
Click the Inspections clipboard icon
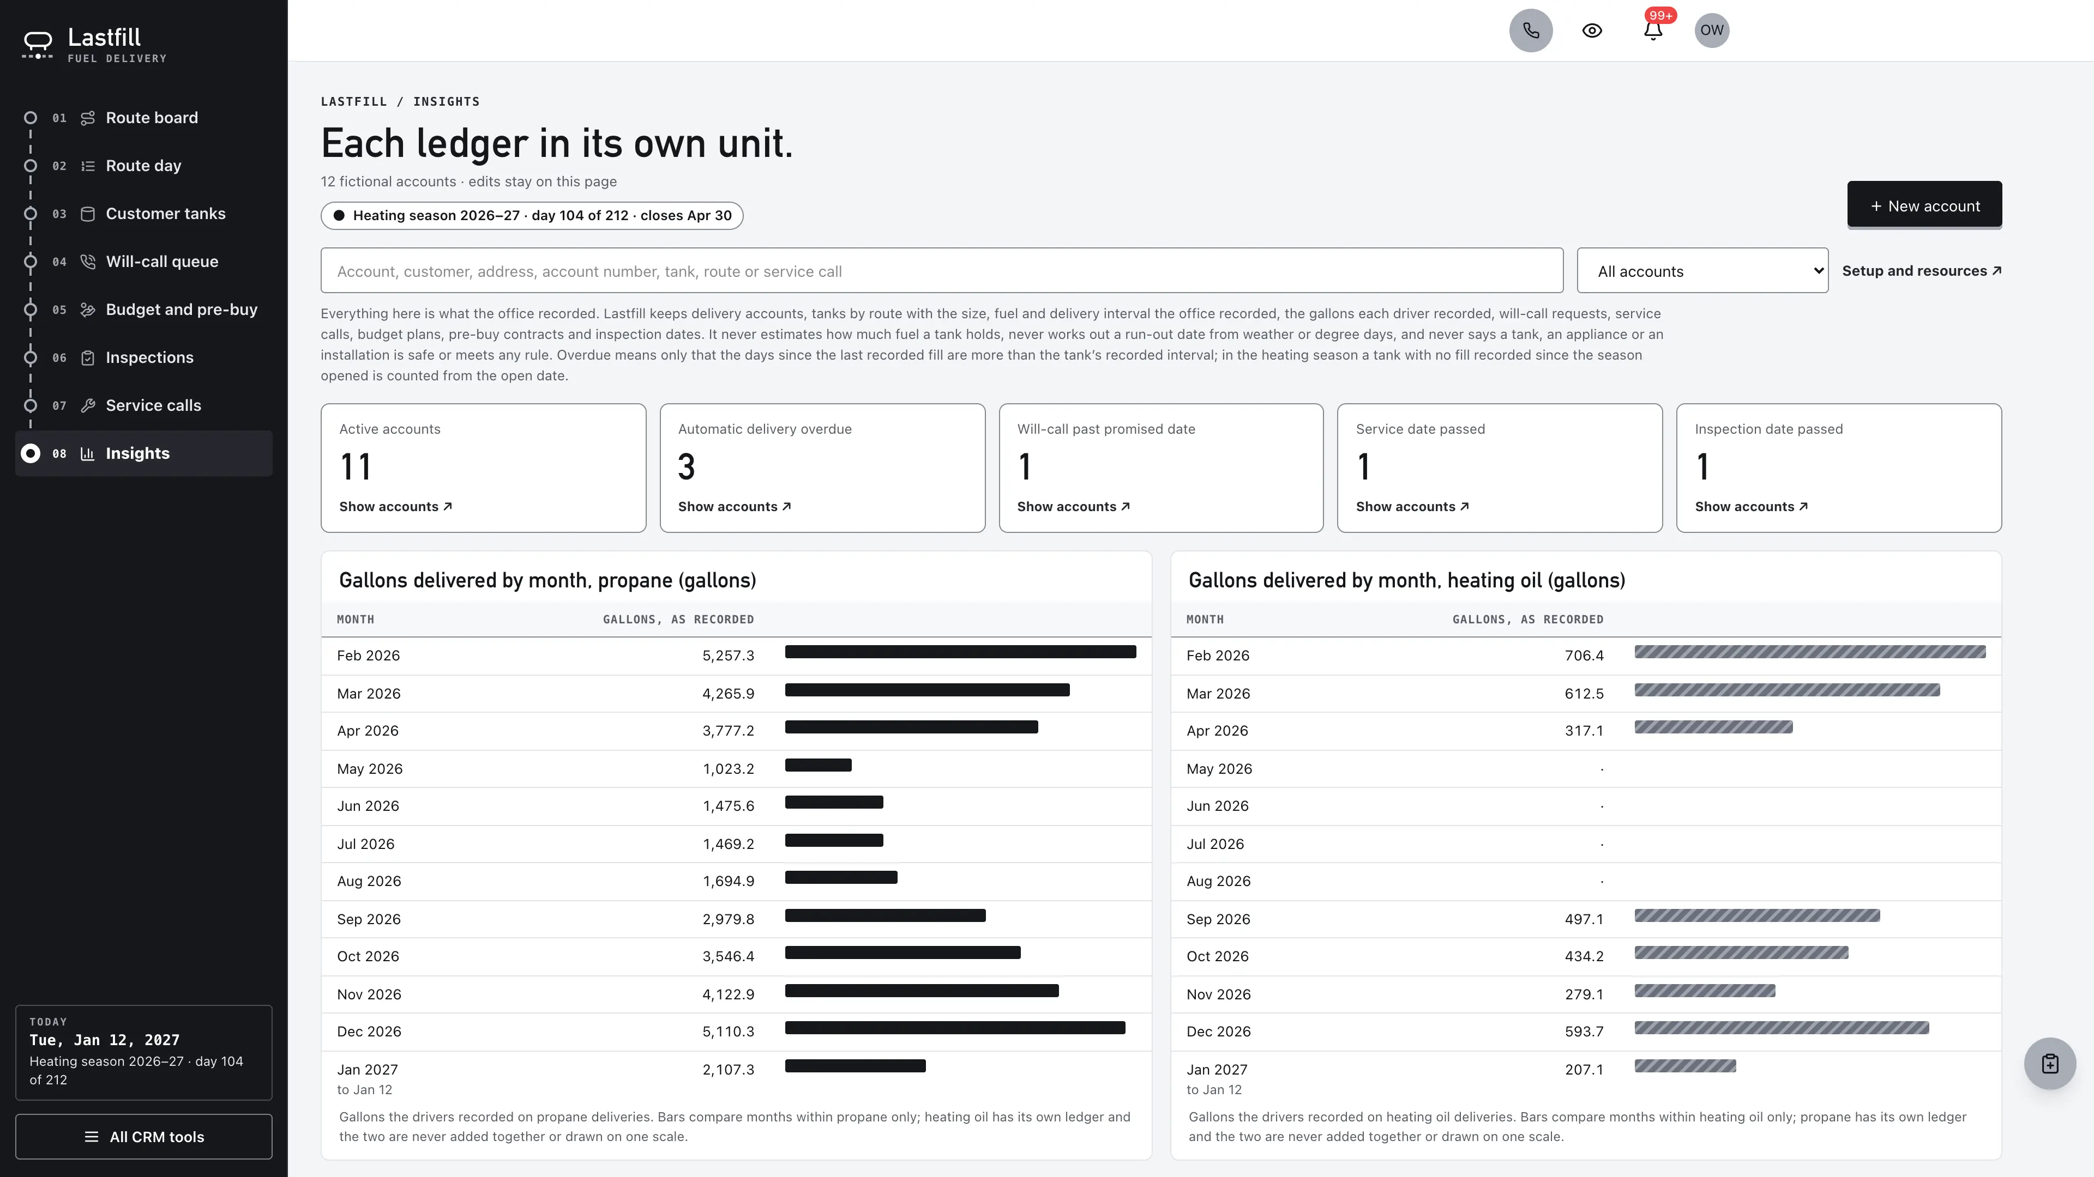tap(88, 357)
